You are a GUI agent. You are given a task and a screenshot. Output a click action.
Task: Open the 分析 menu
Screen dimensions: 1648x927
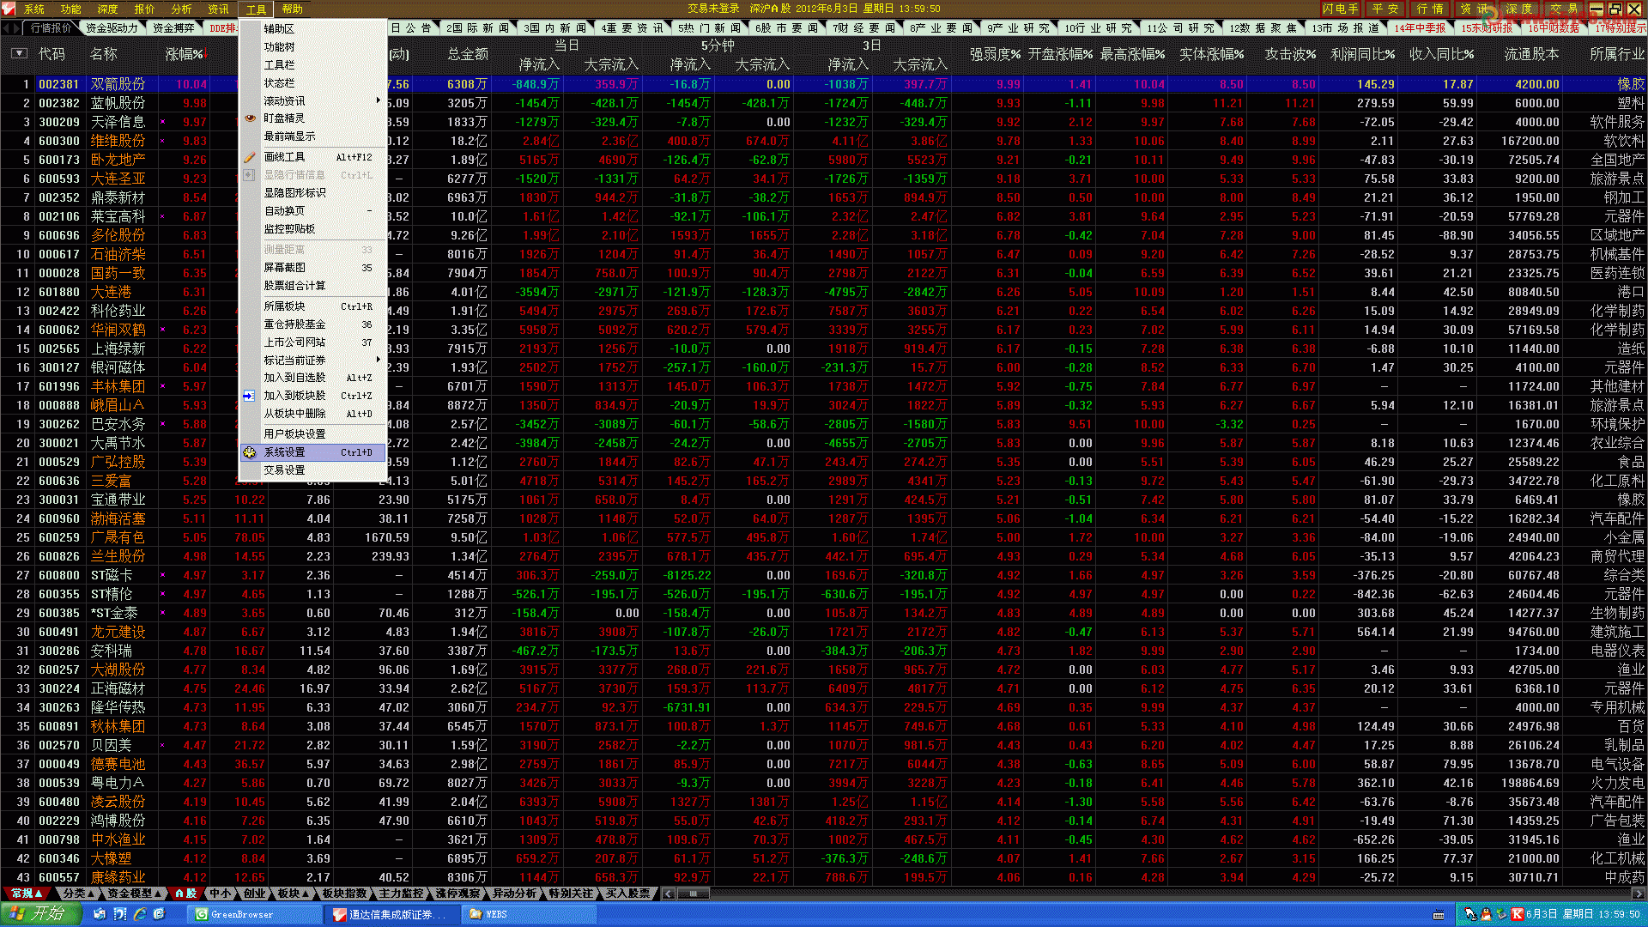(182, 9)
